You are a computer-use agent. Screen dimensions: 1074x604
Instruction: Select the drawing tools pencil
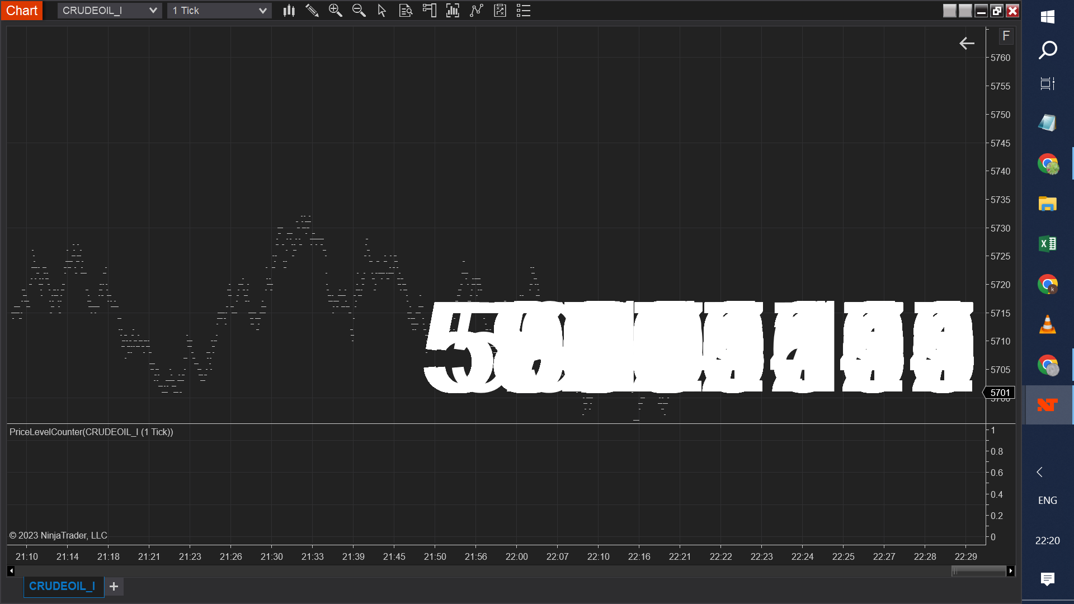(312, 11)
